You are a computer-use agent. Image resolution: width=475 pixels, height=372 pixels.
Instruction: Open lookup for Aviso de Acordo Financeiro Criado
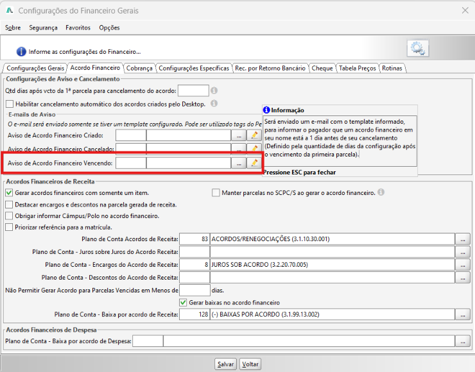tap(239, 135)
